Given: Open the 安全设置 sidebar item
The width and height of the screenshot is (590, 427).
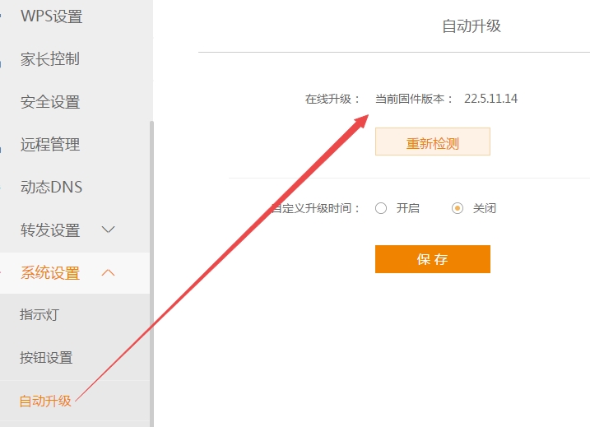Looking at the screenshot, I should (49, 102).
